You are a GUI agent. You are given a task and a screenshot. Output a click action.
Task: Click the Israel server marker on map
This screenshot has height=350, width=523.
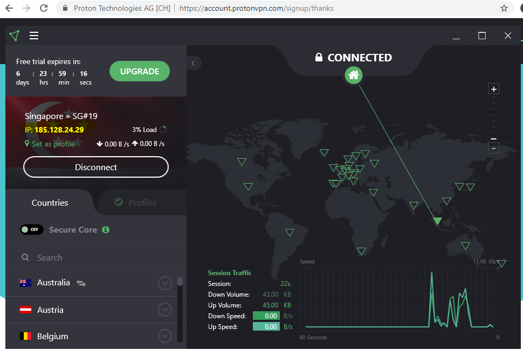(x=373, y=192)
